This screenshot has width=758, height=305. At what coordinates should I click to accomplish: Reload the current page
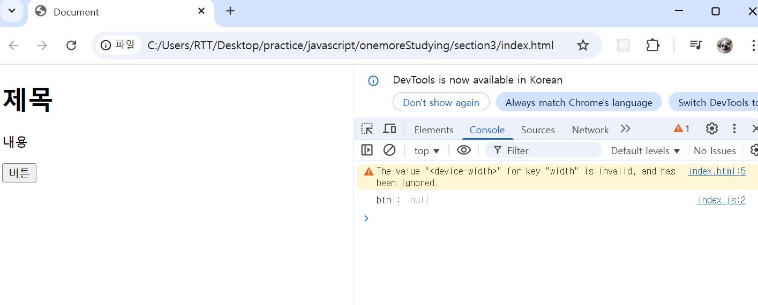71,45
